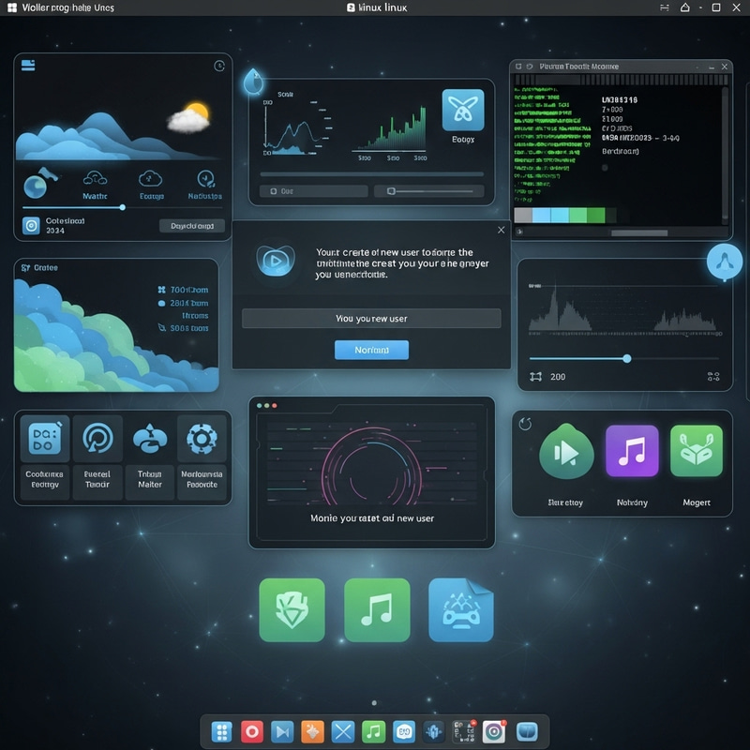
Task: Toggle the refresh switch on the media panel
Action: (x=526, y=423)
